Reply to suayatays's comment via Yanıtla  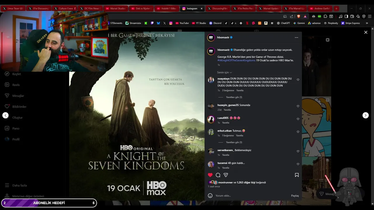click(x=240, y=90)
